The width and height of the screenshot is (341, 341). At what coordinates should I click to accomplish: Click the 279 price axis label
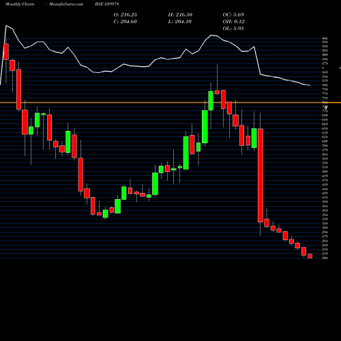pyautogui.click(x=325, y=237)
